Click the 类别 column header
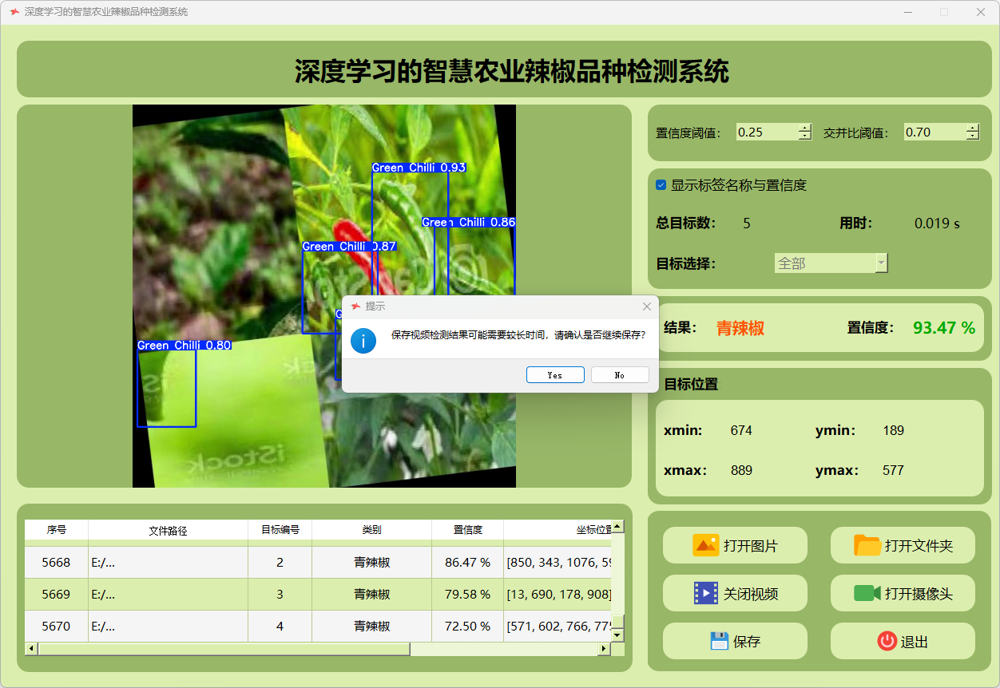 371,530
